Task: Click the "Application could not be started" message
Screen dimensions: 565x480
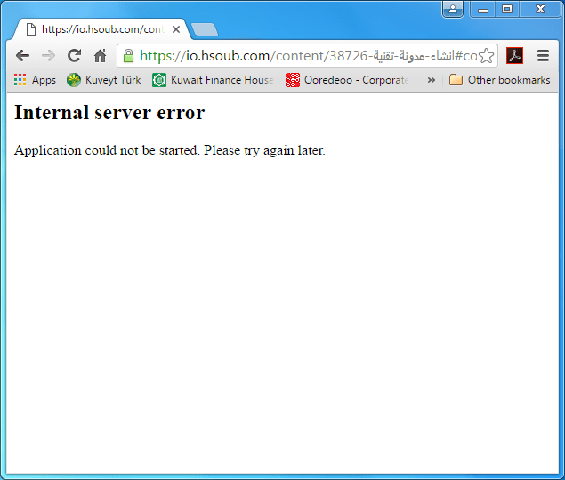Action: tap(170, 150)
